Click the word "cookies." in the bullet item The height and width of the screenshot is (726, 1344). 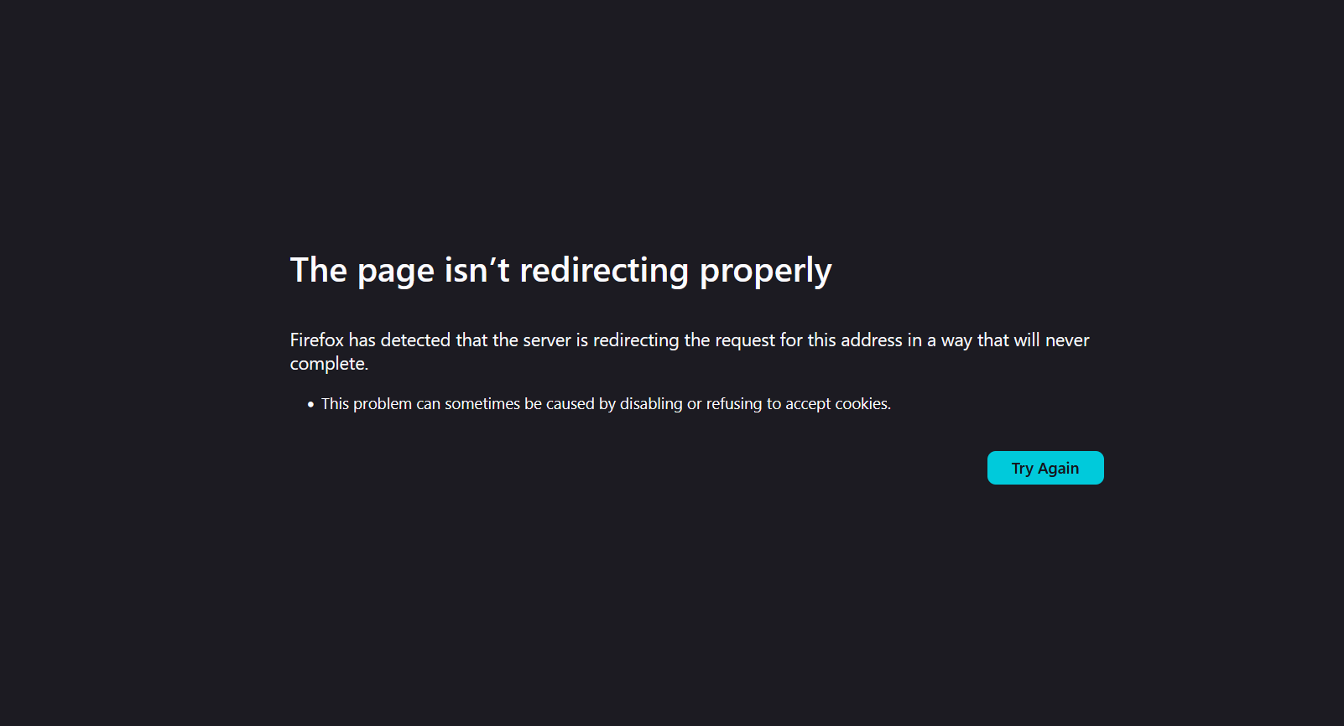(862, 404)
